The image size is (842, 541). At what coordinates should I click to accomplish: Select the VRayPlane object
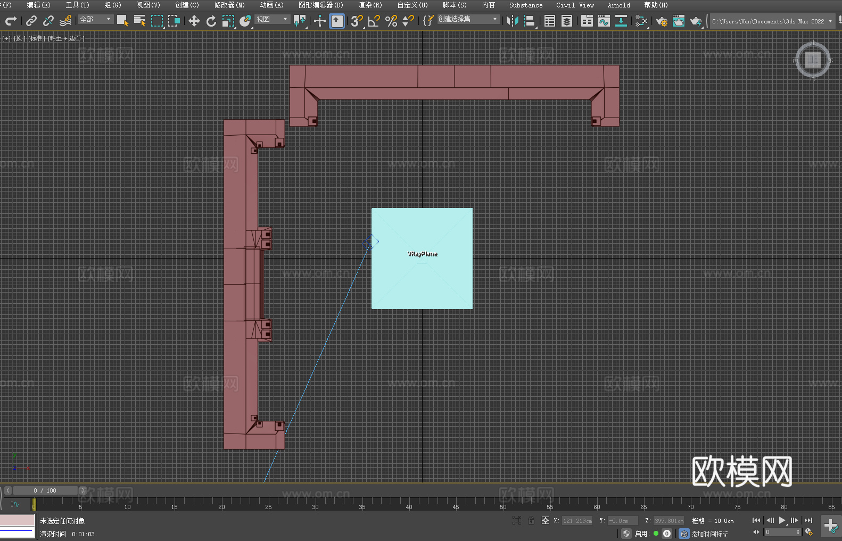tap(422, 259)
